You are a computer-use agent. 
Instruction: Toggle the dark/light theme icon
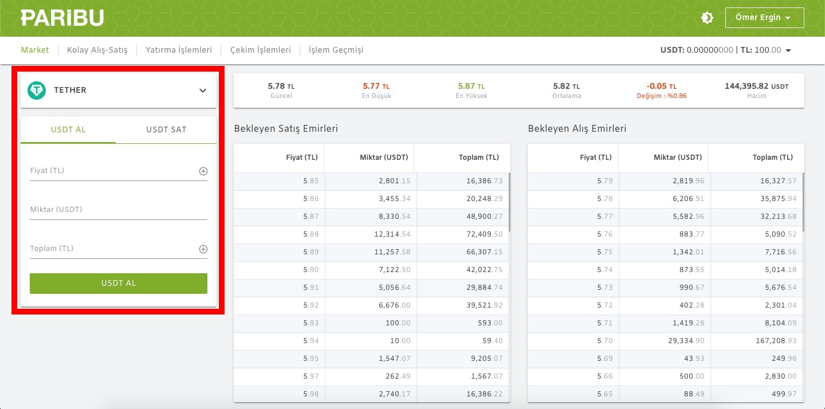pyautogui.click(x=707, y=18)
